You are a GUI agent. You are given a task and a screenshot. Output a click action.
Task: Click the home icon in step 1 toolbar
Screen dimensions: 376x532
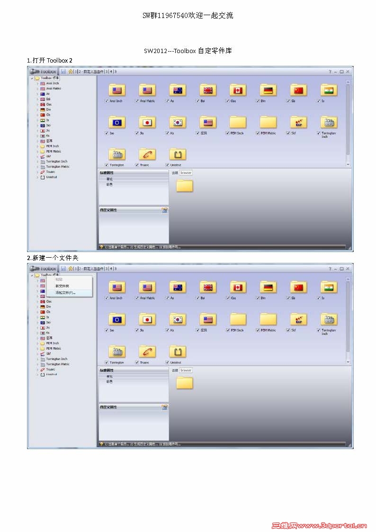click(x=71, y=71)
